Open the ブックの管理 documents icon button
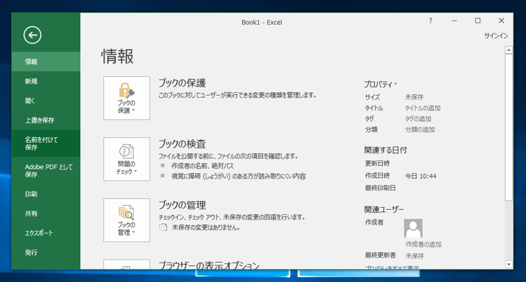Viewport: 526px width, 282px height. coord(127,220)
